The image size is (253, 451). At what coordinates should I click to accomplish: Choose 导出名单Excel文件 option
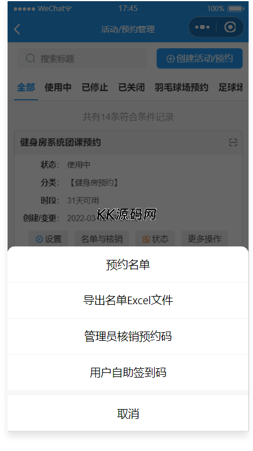(x=128, y=301)
